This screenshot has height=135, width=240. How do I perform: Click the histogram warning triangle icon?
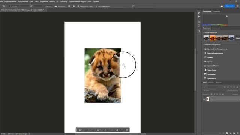click(226, 16)
